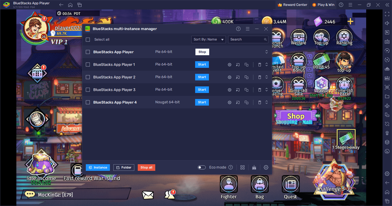Check the BlueStacks App Player 2 checkbox
The image size is (392, 206).
pos(88,77)
